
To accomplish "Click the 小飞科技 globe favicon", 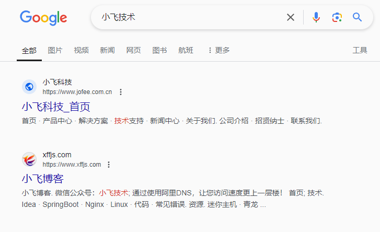I will coord(29,87).
